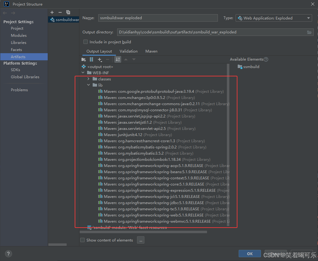Screen dimensions: 318x261
Task: Click the Available Elements help icon
Action: [x=266, y=59]
